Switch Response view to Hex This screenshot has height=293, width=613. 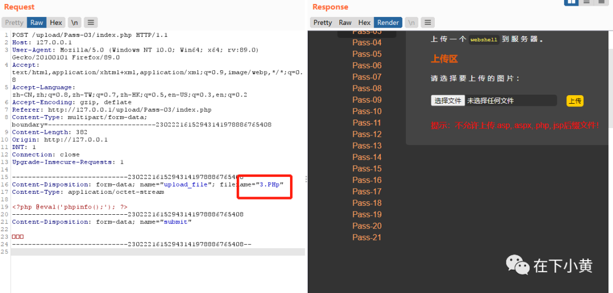[x=364, y=23]
